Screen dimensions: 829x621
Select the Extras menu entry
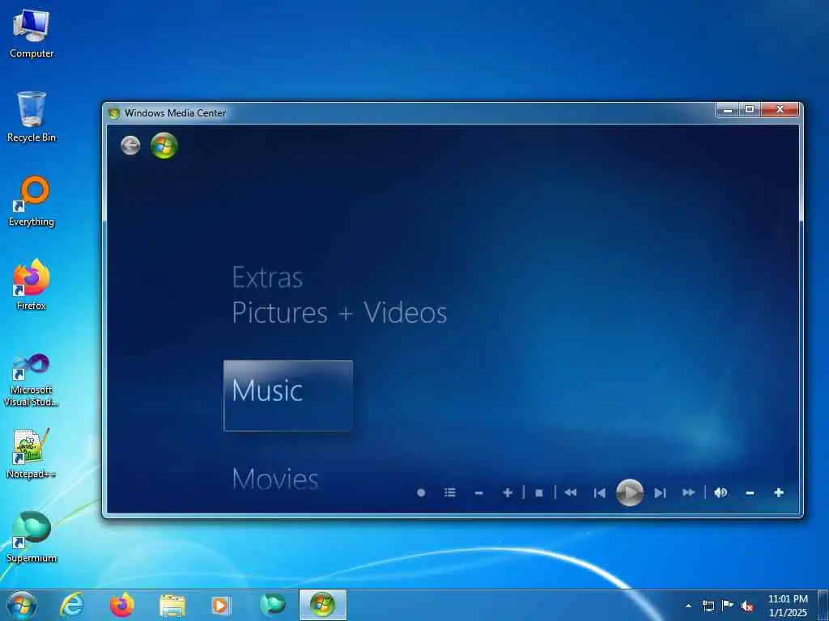[267, 277]
